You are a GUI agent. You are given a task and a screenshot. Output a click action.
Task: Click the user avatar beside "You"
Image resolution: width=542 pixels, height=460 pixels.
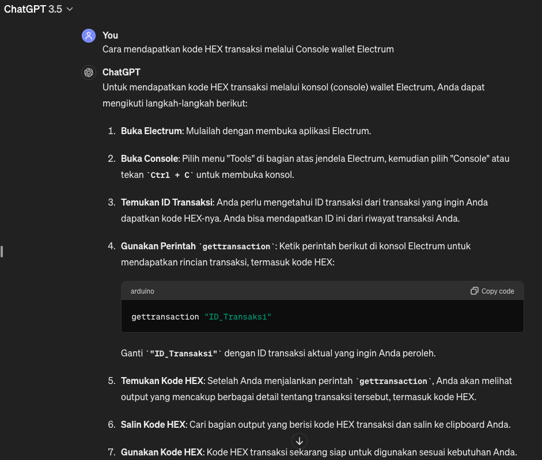[89, 36]
